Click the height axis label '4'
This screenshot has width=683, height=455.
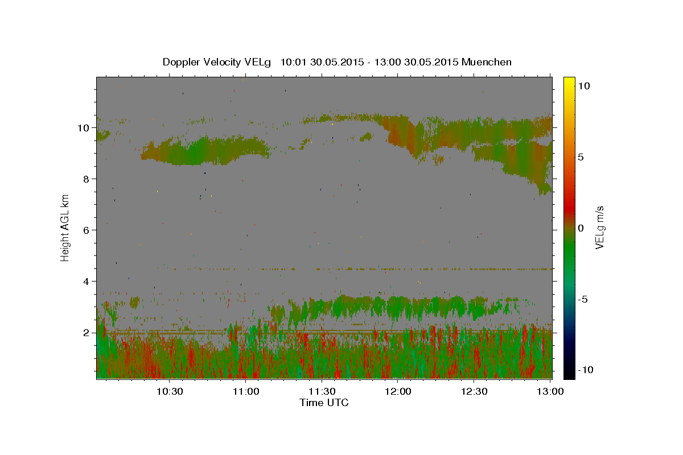[x=85, y=282]
